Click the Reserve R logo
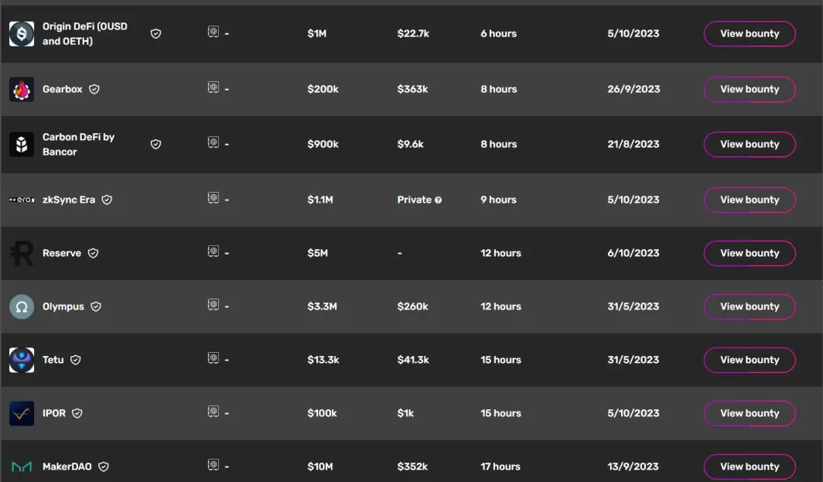 [x=22, y=253]
